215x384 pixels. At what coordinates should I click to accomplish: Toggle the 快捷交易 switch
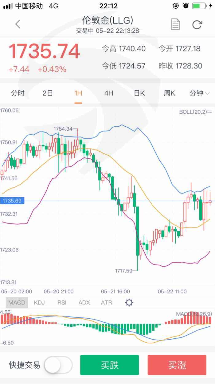tap(58, 365)
